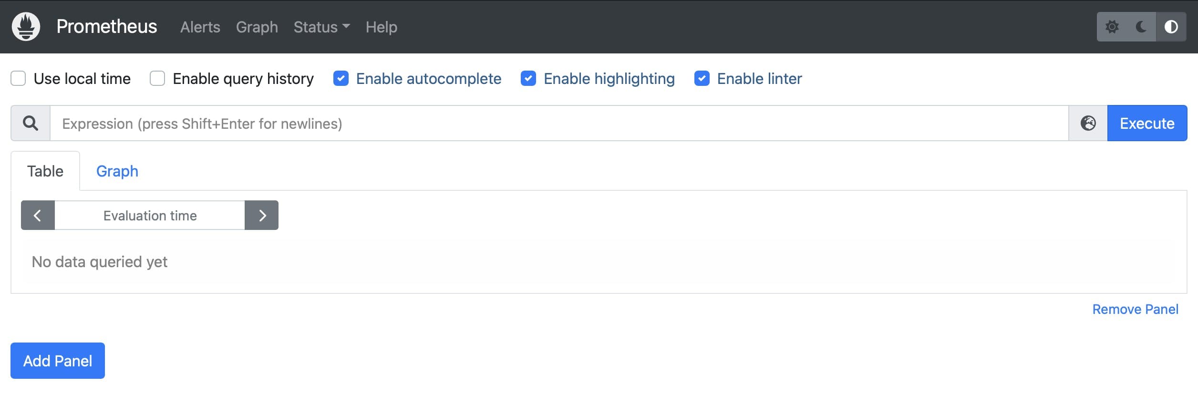Screen dimensions: 1198x416
Task: Switch to the Graph tab
Action: 117,171
